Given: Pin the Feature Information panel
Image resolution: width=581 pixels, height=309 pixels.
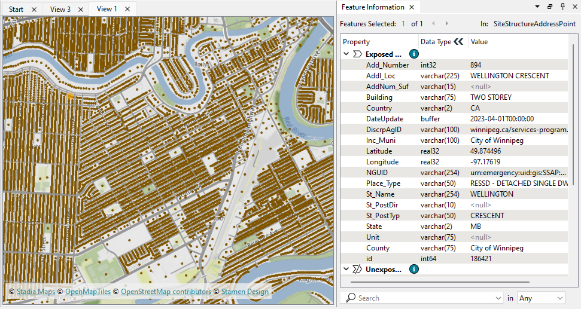Looking at the screenshot, I should tap(562, 7).
